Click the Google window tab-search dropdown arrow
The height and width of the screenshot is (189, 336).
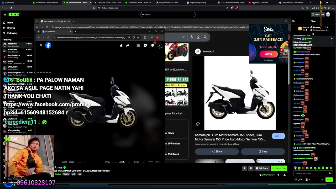click(x=37, y=21)
